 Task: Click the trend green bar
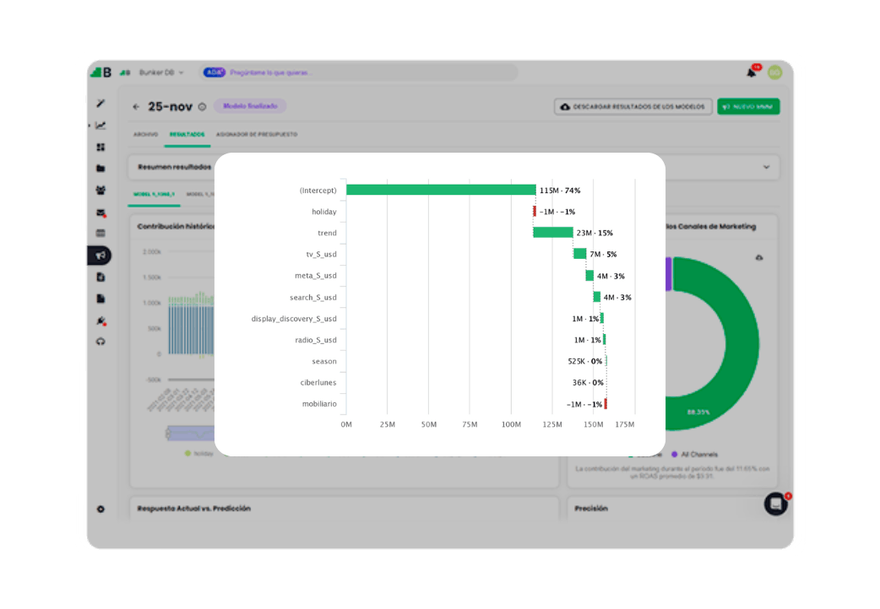pyautogui.click(x=553, y=232)
